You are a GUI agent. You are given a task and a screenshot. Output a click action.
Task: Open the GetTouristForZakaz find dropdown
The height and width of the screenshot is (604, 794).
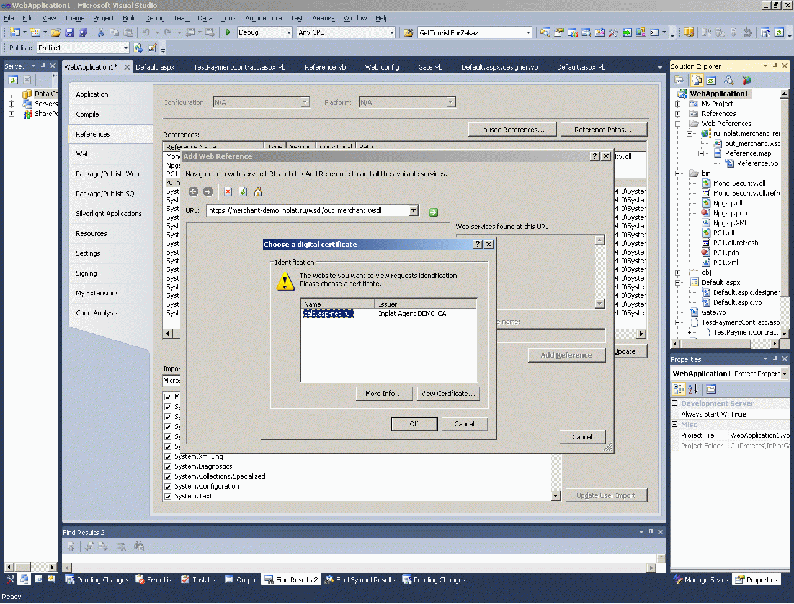[x=528, y=32]
